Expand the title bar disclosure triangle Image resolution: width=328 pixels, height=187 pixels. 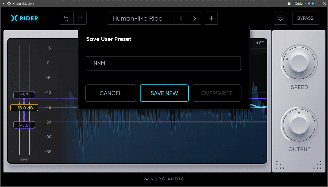[x=3, y=4]
